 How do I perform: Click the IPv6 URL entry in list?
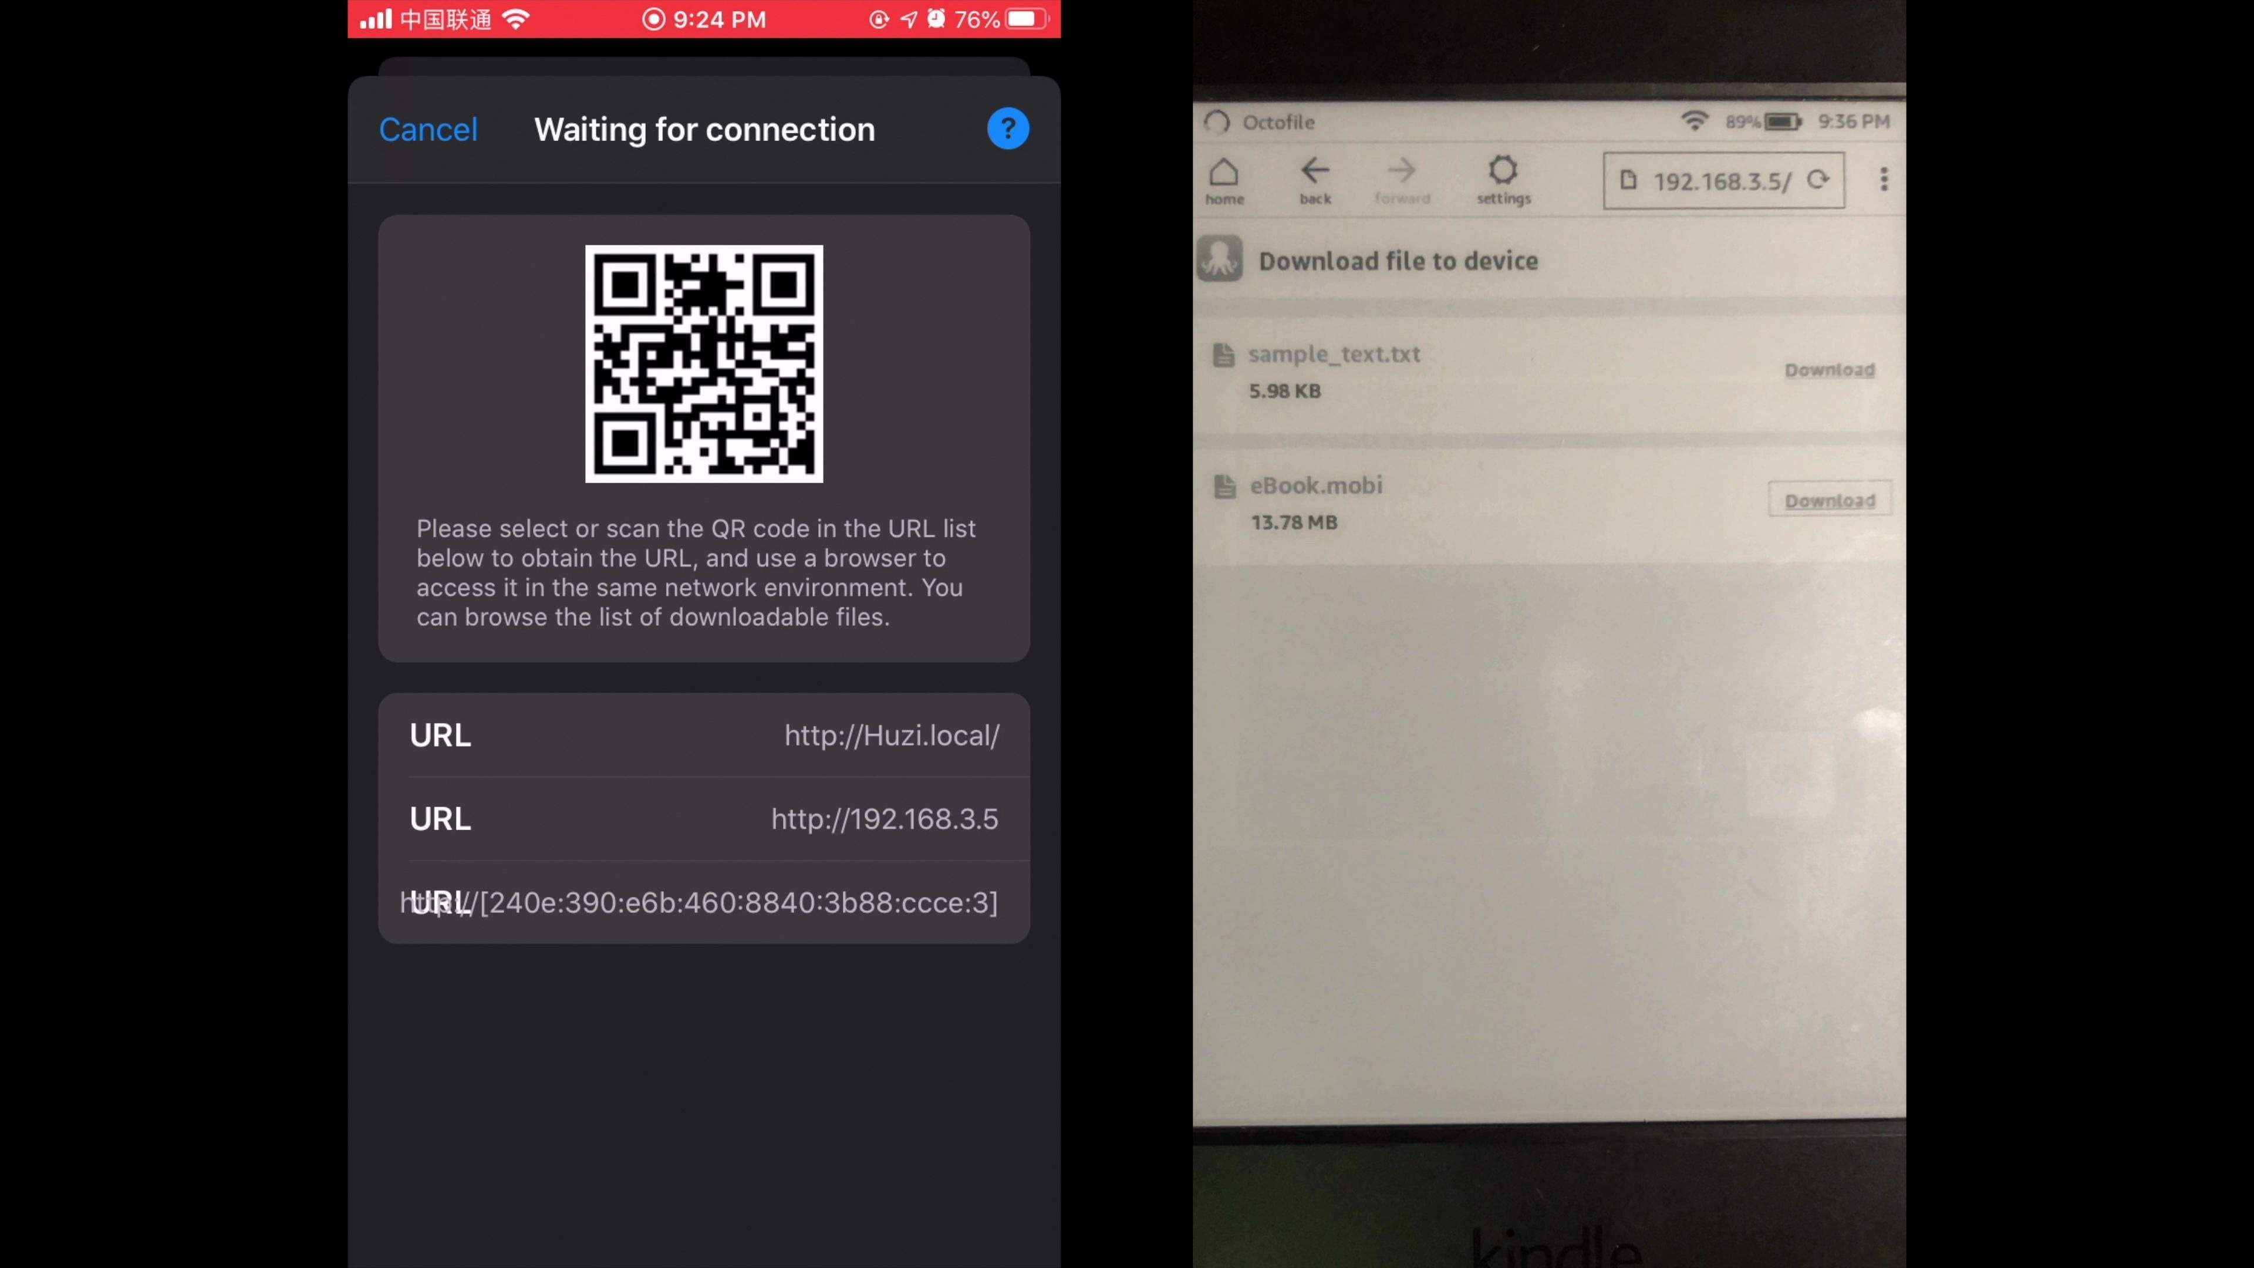(x=703, y=901)
